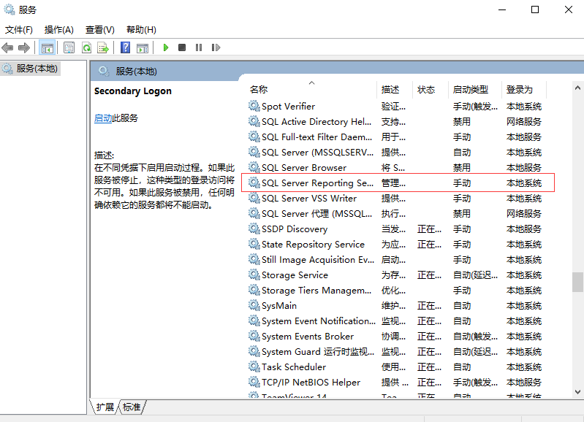Toggle the Action pane toolbar icon
Image resolution: width=584 pixels, height=422 pixels.
coord(143,47)
